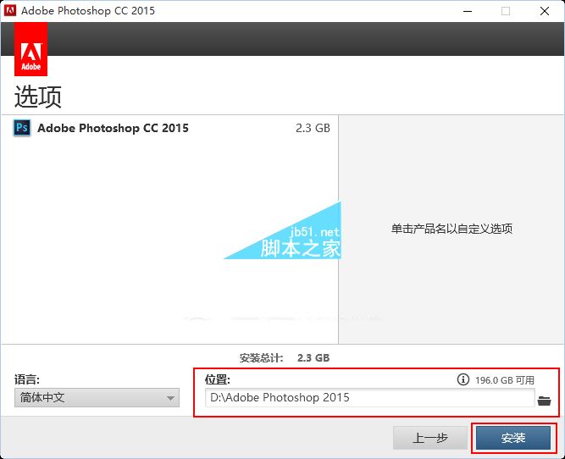
Task: Open the folder browse icon for location
Action: click(x=544, y=401)
